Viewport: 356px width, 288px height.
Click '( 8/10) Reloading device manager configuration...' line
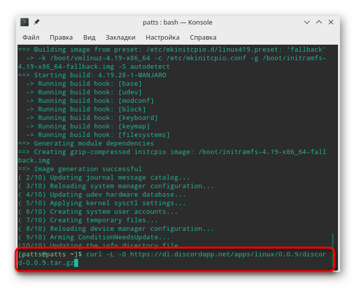tap(116, 229)
